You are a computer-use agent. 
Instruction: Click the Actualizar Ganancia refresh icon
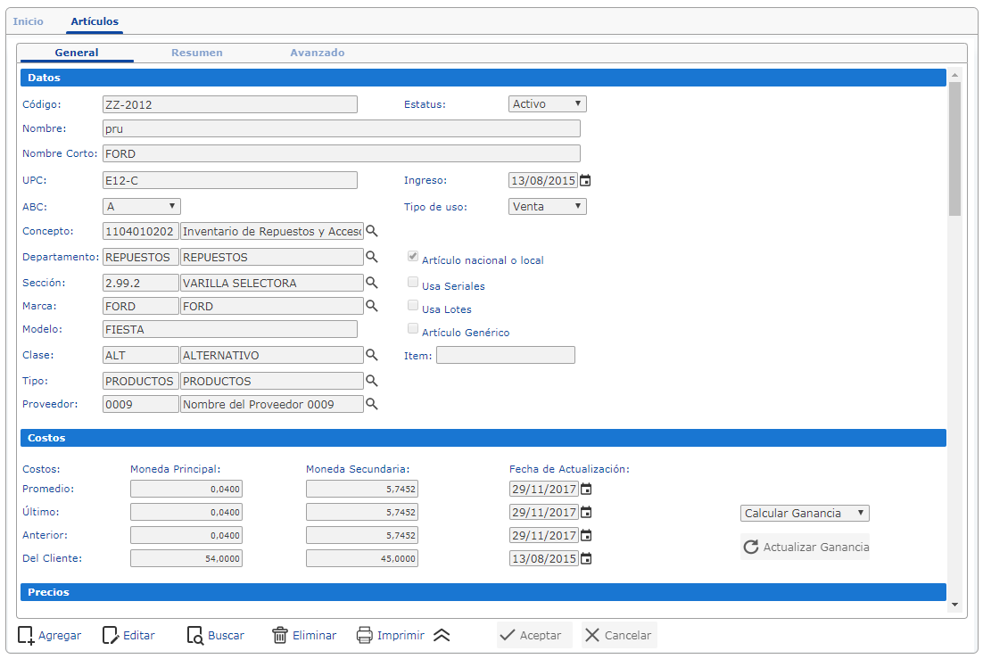click(x=750, y=547)
